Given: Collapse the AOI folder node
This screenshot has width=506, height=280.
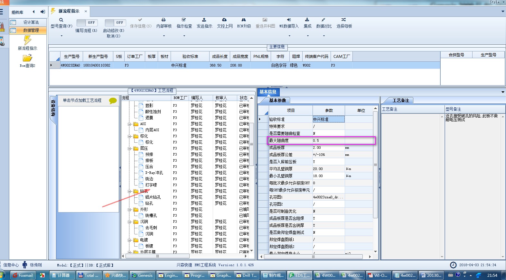Looking at the screenshot, I should click(130, 124).
